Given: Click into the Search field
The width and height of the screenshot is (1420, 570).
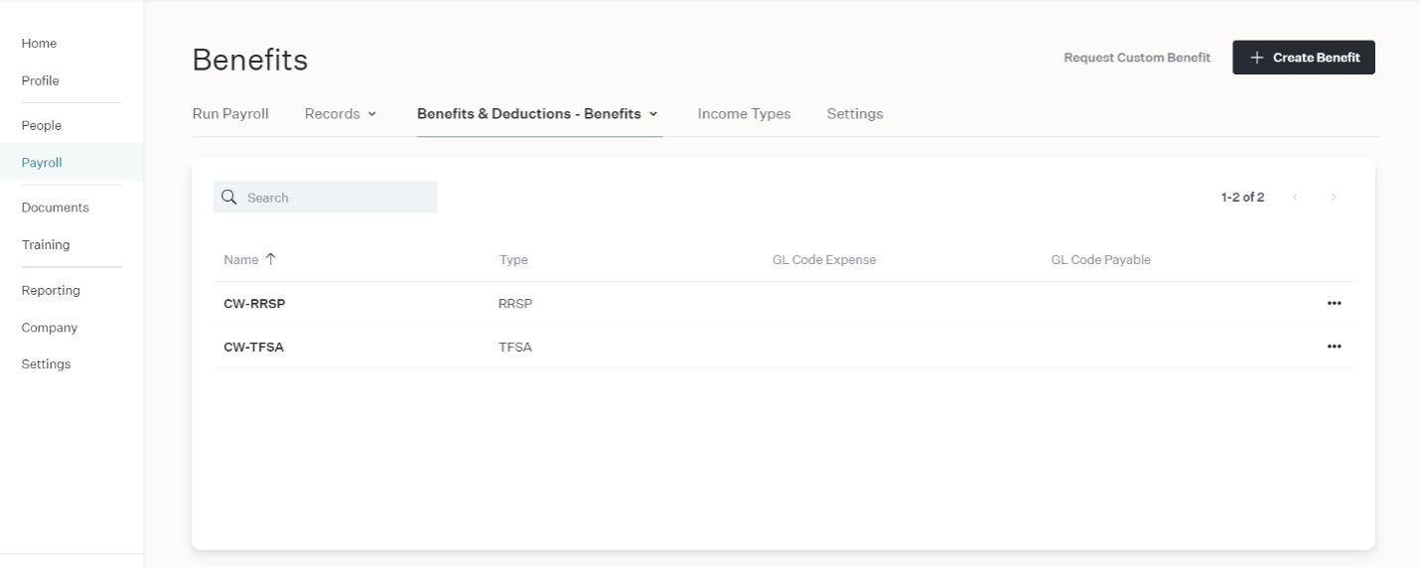Looking at the screenshot, I should (x=325, y=197).
